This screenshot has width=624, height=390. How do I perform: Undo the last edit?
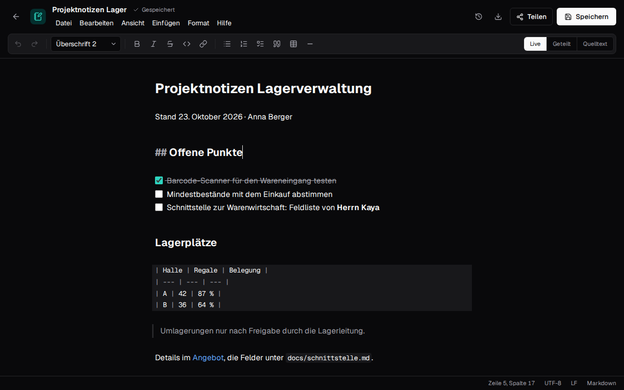click(x=18, y=44)
